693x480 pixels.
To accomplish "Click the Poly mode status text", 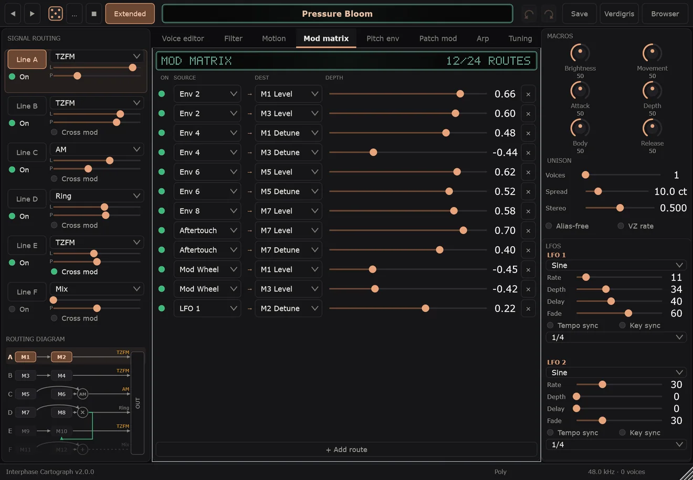I will (x=500, y=472).
